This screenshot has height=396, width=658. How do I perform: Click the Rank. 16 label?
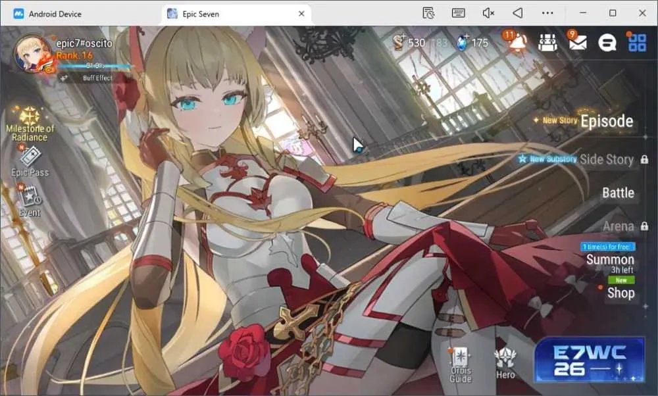[74, 55]
